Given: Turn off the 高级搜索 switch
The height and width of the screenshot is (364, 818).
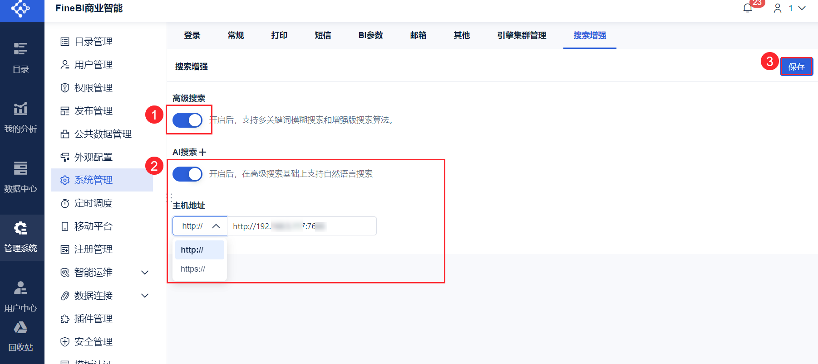Looking at the screenshot, I should click(x=187, y=120).
